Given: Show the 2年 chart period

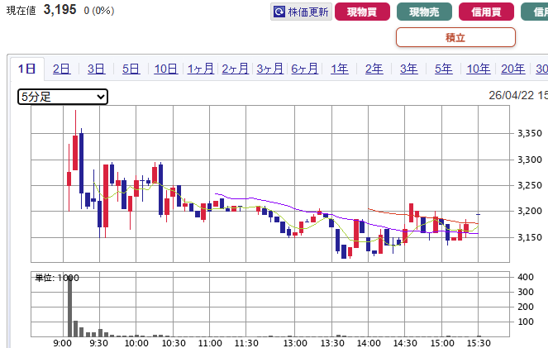Looking at the screenshot, I should 374,69.
